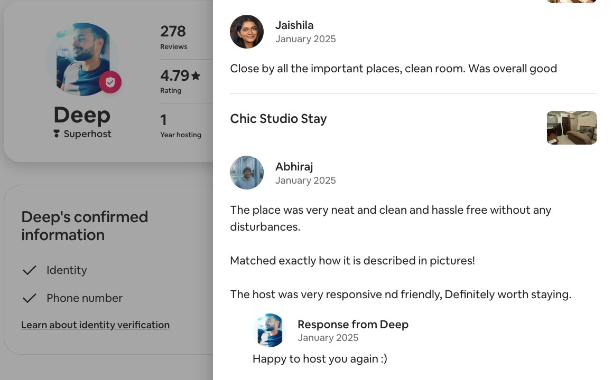Click the Superhost medal icon
This screenshot has width=613, height=380.
click(57, 134)
